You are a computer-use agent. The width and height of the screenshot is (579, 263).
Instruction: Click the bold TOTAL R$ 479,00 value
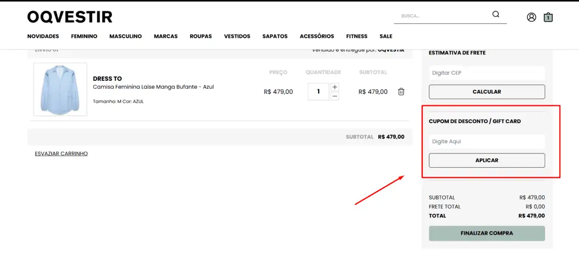pyautogui.click(x=532, y=216)
